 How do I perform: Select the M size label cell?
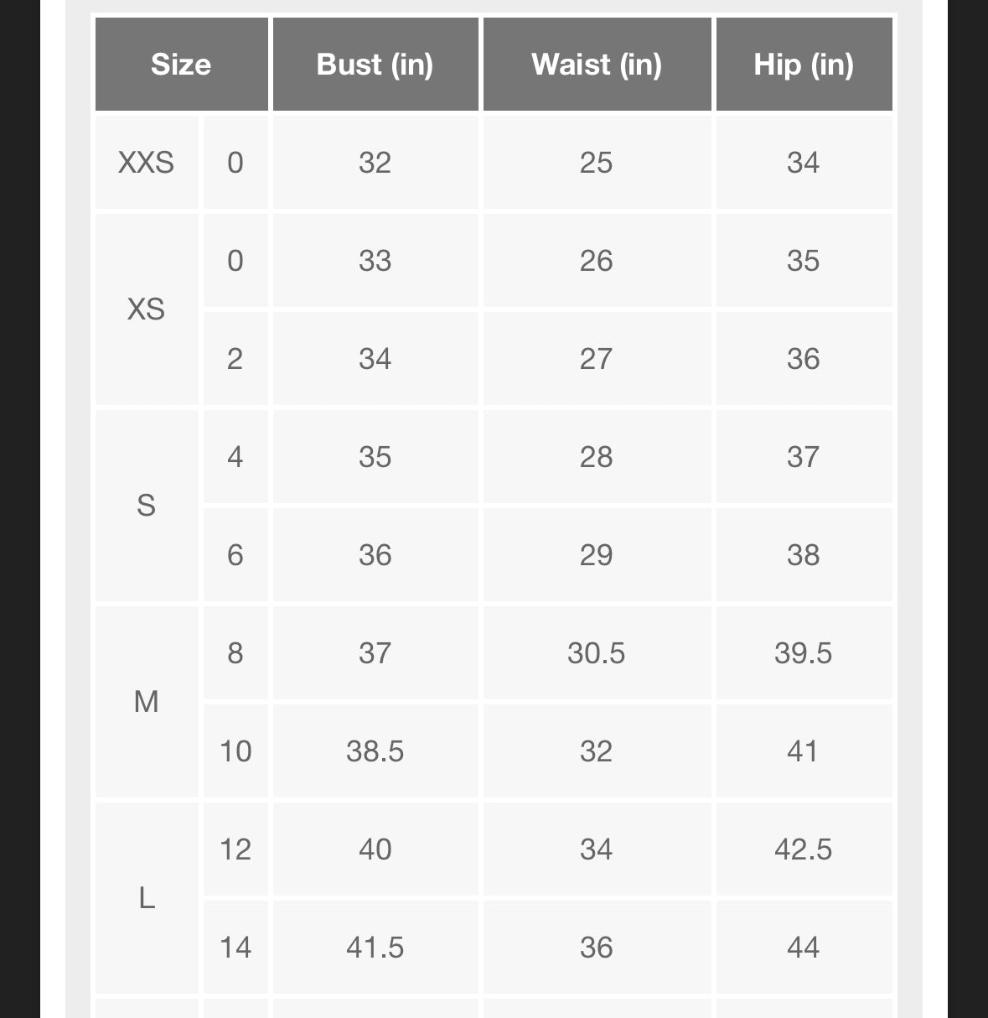[147, 702]
